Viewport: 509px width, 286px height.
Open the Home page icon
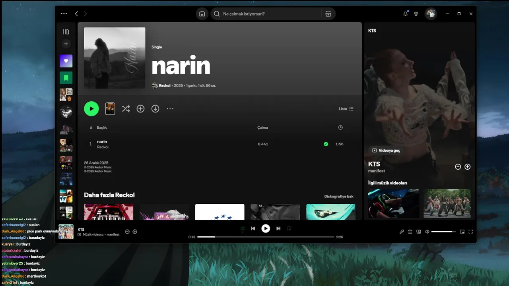click(x=202, y=14)
